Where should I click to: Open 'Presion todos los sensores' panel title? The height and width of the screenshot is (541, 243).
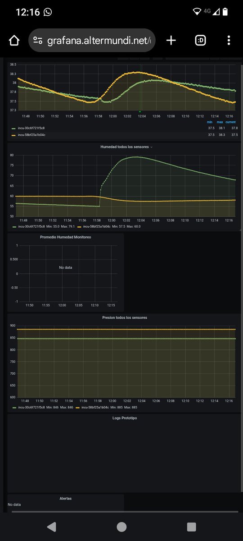125,317
